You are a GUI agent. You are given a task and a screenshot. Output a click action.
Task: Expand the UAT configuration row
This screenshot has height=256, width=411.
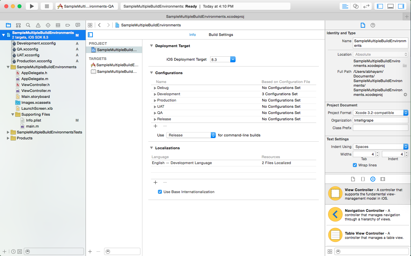pyautogui.click(x=155, y=107)
